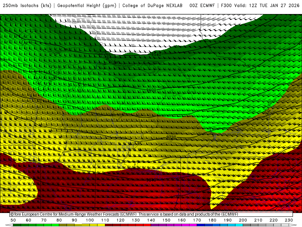Click the '100' label on the color scale
Screen dimensions: 302x227
pyautogui.click(x=90, y=220)
